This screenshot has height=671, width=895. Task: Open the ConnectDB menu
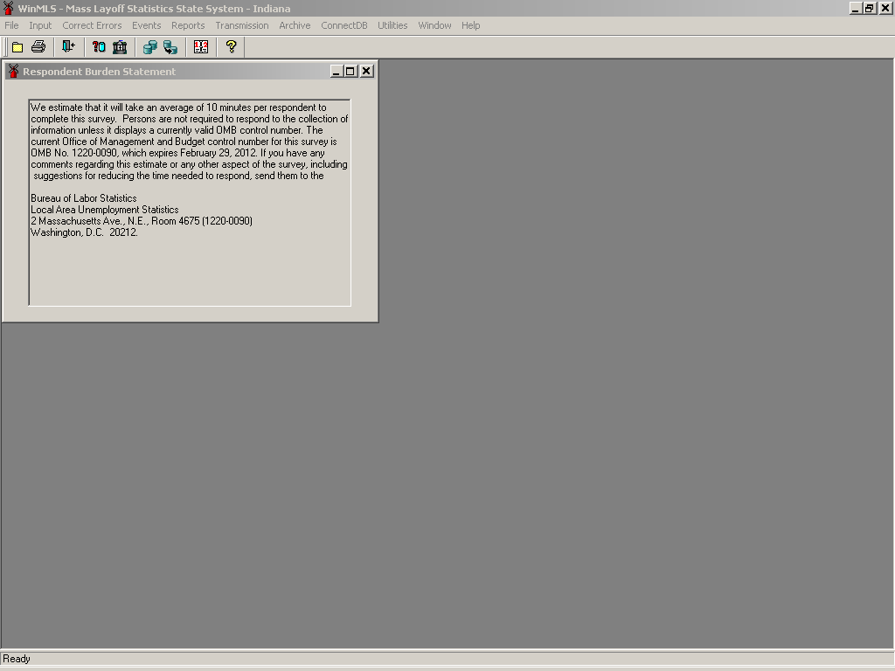point(344,25)
